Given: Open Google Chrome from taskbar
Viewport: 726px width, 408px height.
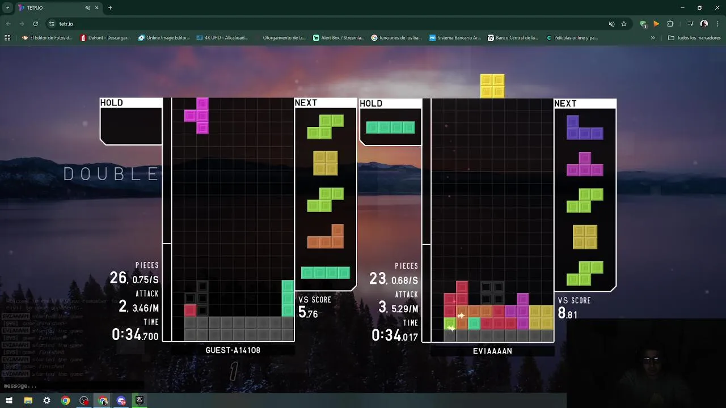Looking at the screenshot, I should (65, 401).
